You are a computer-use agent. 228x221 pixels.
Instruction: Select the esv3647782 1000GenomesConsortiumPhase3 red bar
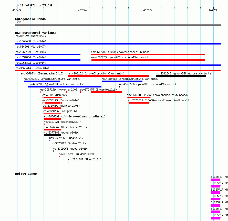click(148, 54)
